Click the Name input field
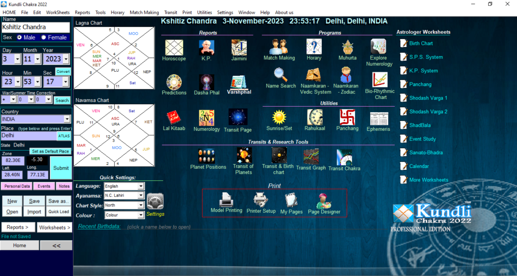 coord(36,27)
